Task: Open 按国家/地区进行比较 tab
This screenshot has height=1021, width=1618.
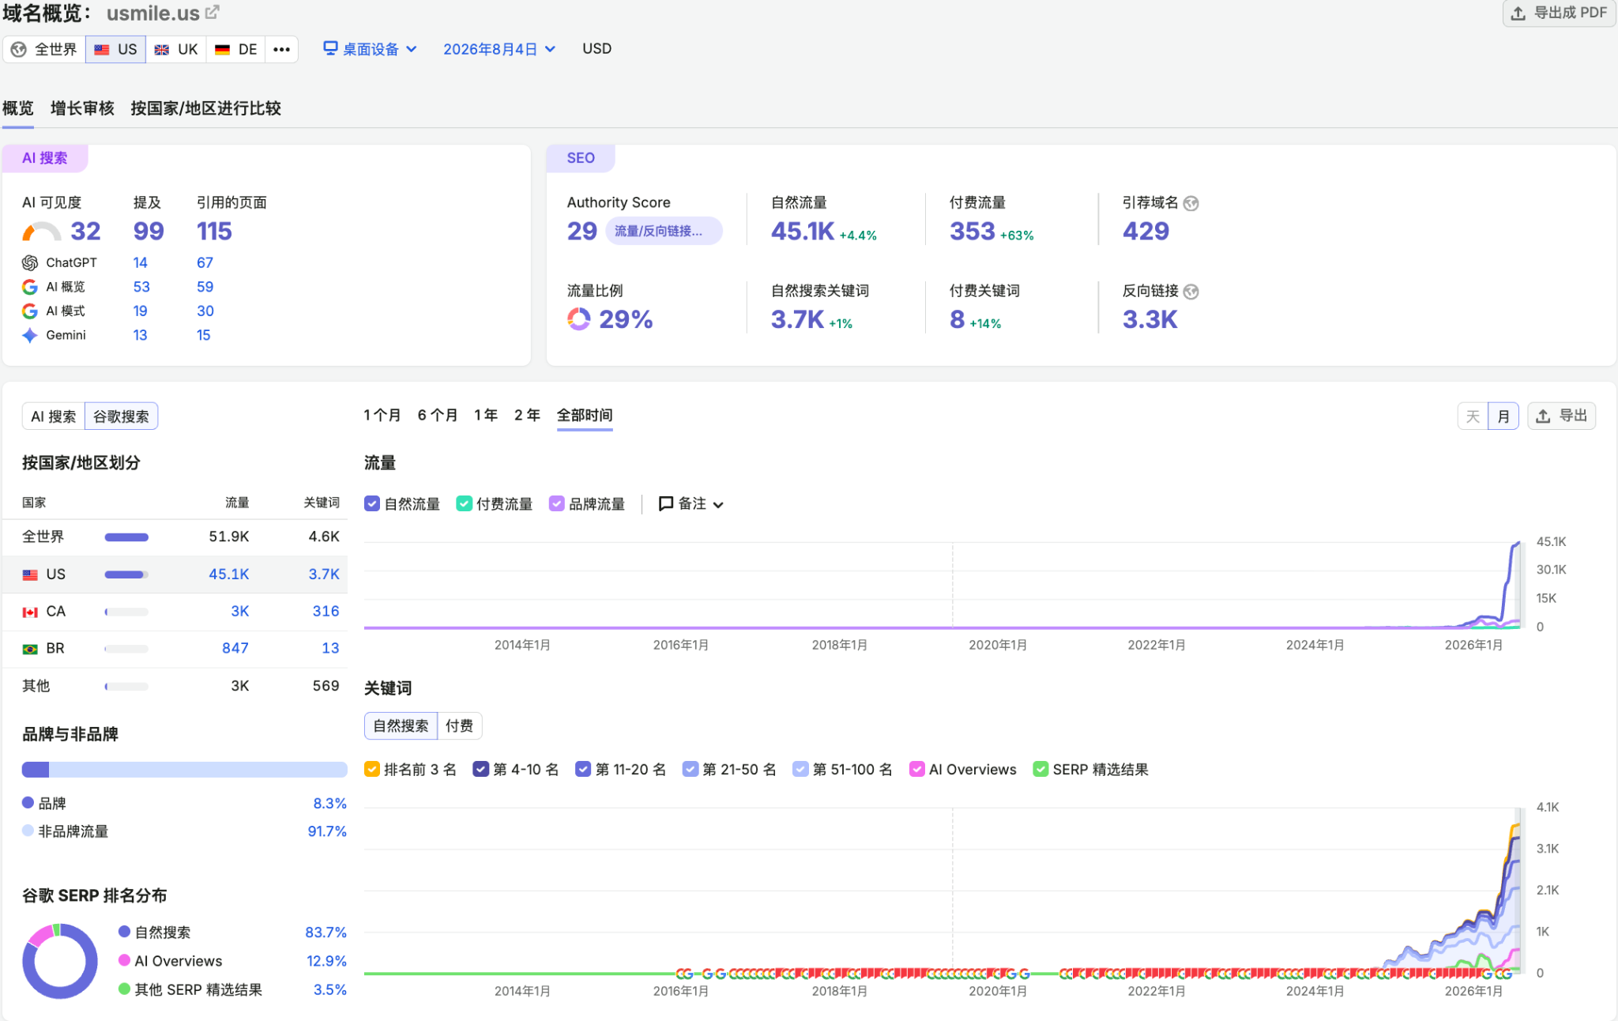Action: (x=206, y=108)
